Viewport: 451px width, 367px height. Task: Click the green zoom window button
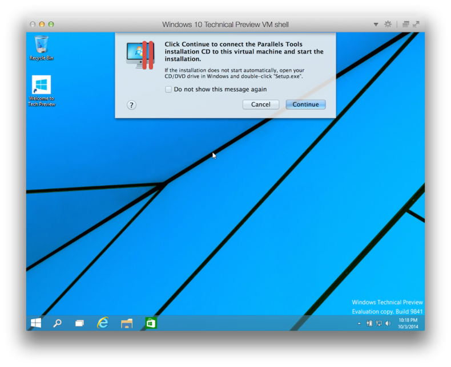tap(51, 25)
